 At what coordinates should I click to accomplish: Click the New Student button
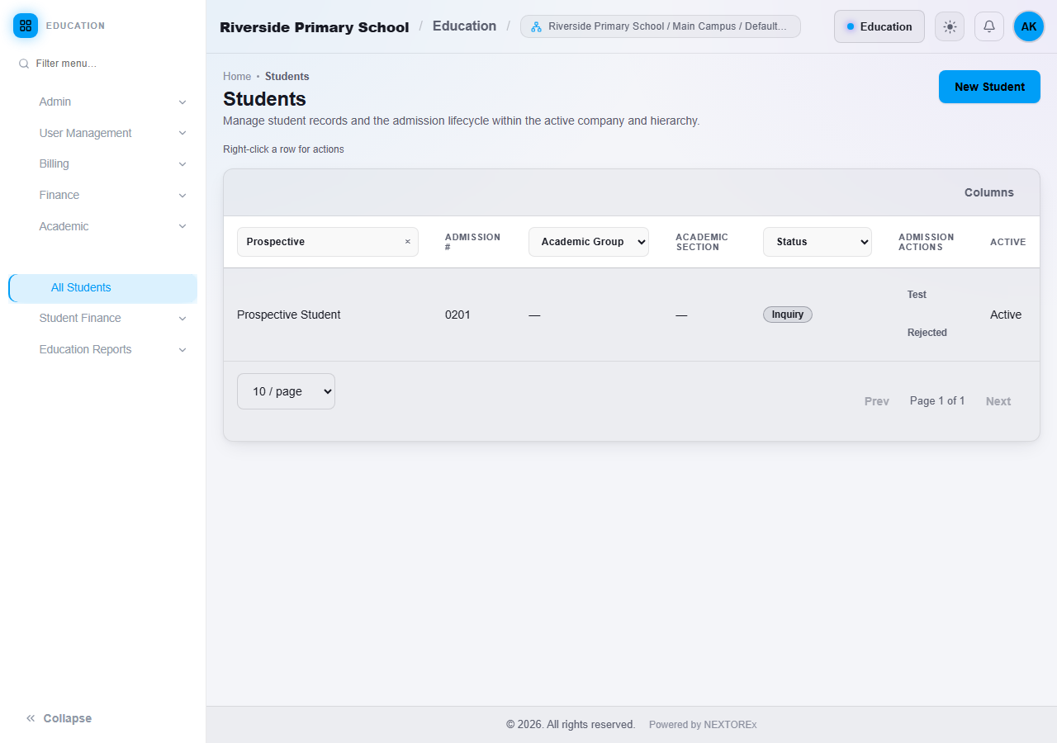click(x=989, y=87)
